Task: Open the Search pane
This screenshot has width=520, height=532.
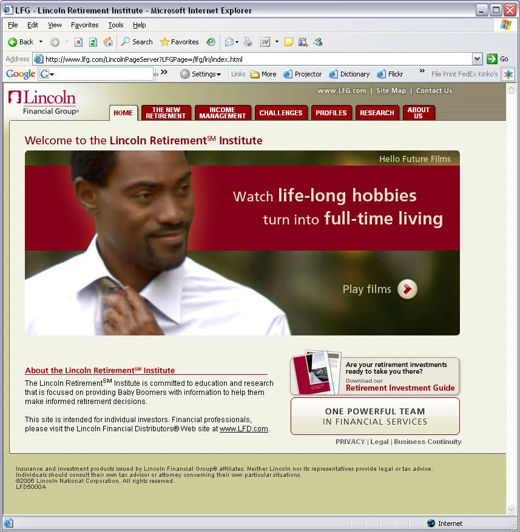Action: tap(137, 42)
